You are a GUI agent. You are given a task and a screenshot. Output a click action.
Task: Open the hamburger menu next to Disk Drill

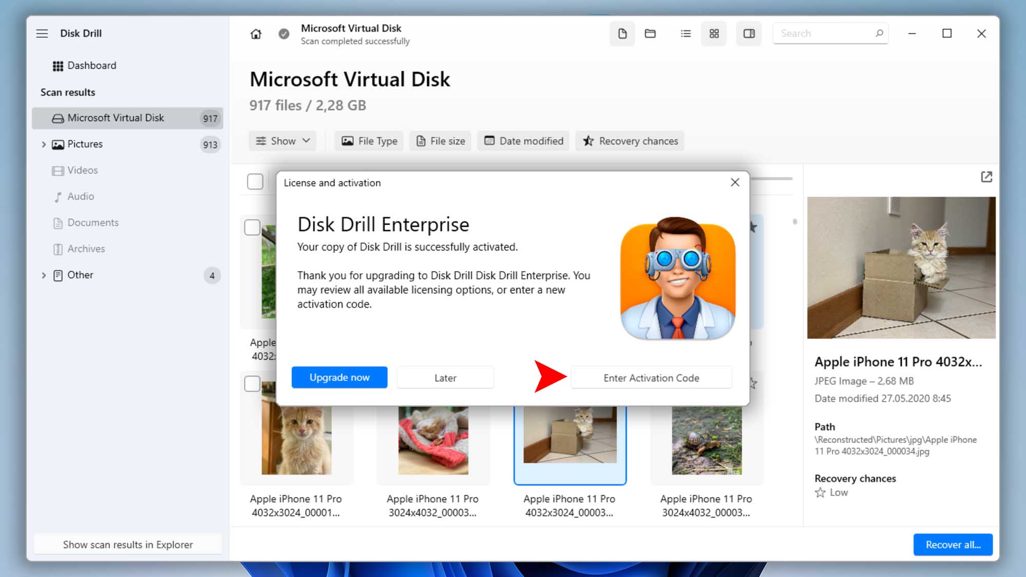[42, 33]
